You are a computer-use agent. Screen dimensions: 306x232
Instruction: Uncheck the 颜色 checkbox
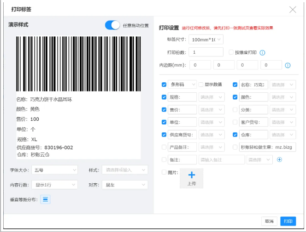coord(235,97)
